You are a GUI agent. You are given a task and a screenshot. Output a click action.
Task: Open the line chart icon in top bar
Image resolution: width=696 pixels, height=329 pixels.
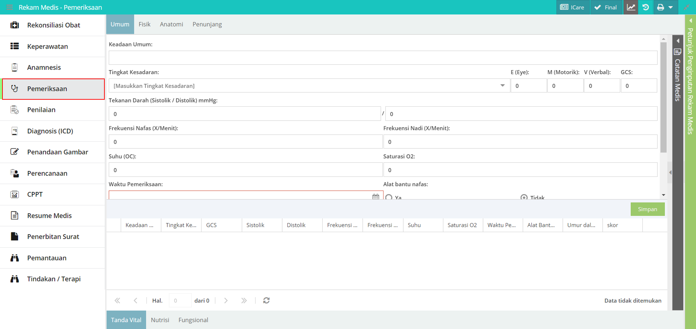pyautogui.click(x=631, y=7)
